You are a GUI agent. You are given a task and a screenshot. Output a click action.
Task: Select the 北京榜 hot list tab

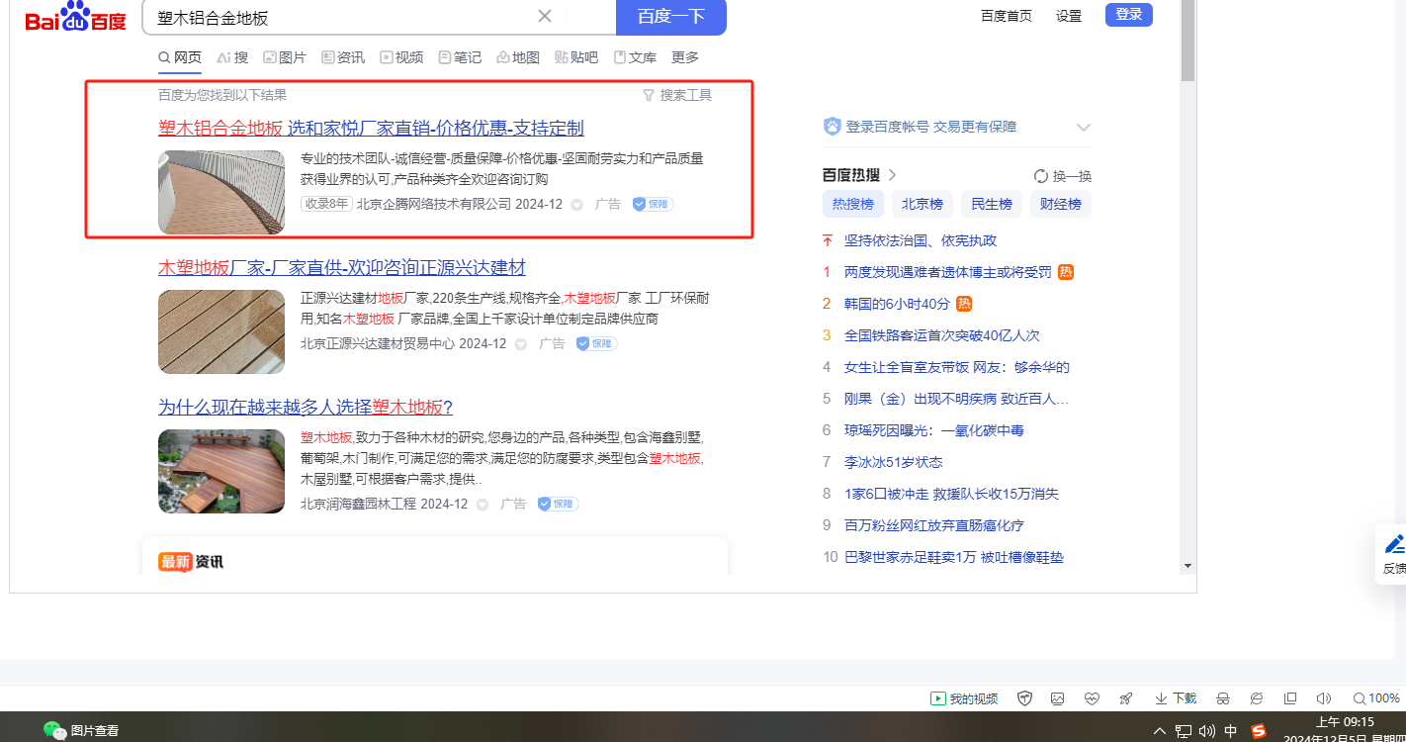[922, 204]
